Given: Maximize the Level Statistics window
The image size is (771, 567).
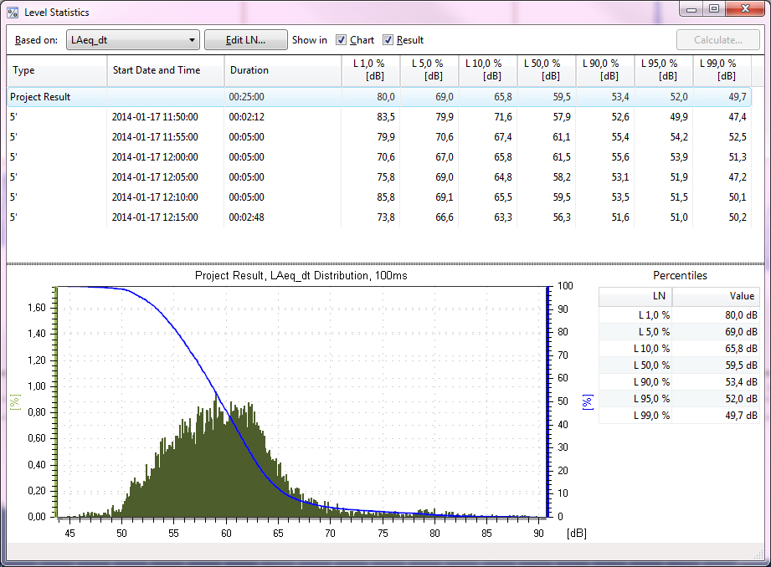Looking at the screenshot, I should (x=713, y=10).
